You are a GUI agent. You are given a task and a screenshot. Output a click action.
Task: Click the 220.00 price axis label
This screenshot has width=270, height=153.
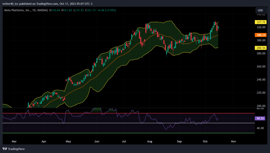[261, 92]
